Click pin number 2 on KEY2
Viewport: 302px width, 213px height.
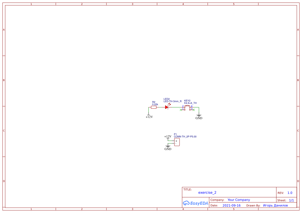pyautogui.click(x=183, y=106)
